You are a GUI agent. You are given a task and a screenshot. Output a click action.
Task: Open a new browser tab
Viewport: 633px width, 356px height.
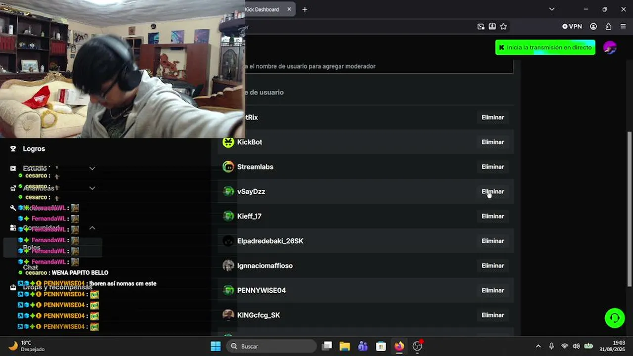[305, 9]
